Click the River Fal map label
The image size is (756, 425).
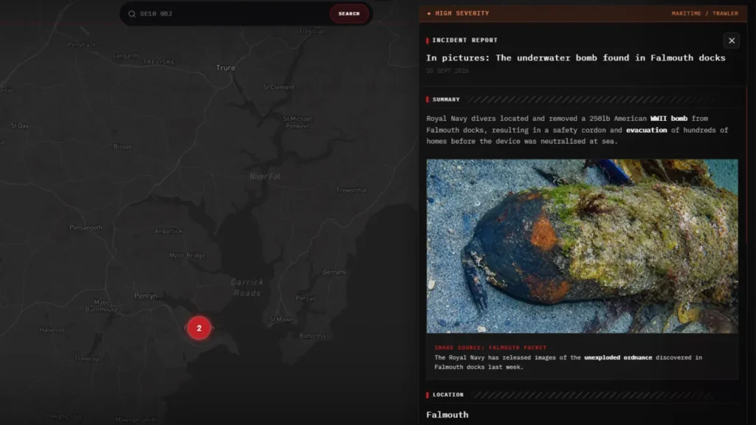pos(264,176)
